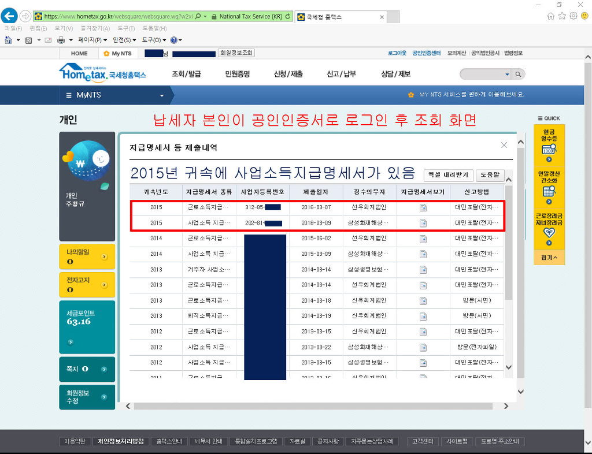This screenshot has height=454, width=592.
Task: Open the search box dropdown arrow
Action: 507,74
